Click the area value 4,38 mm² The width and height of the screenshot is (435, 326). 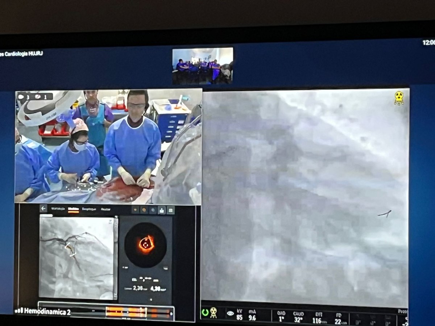click(158, 288)
